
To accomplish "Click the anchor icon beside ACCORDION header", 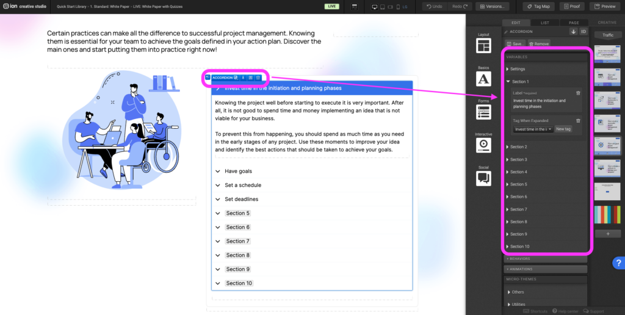I will click(573, 31).
